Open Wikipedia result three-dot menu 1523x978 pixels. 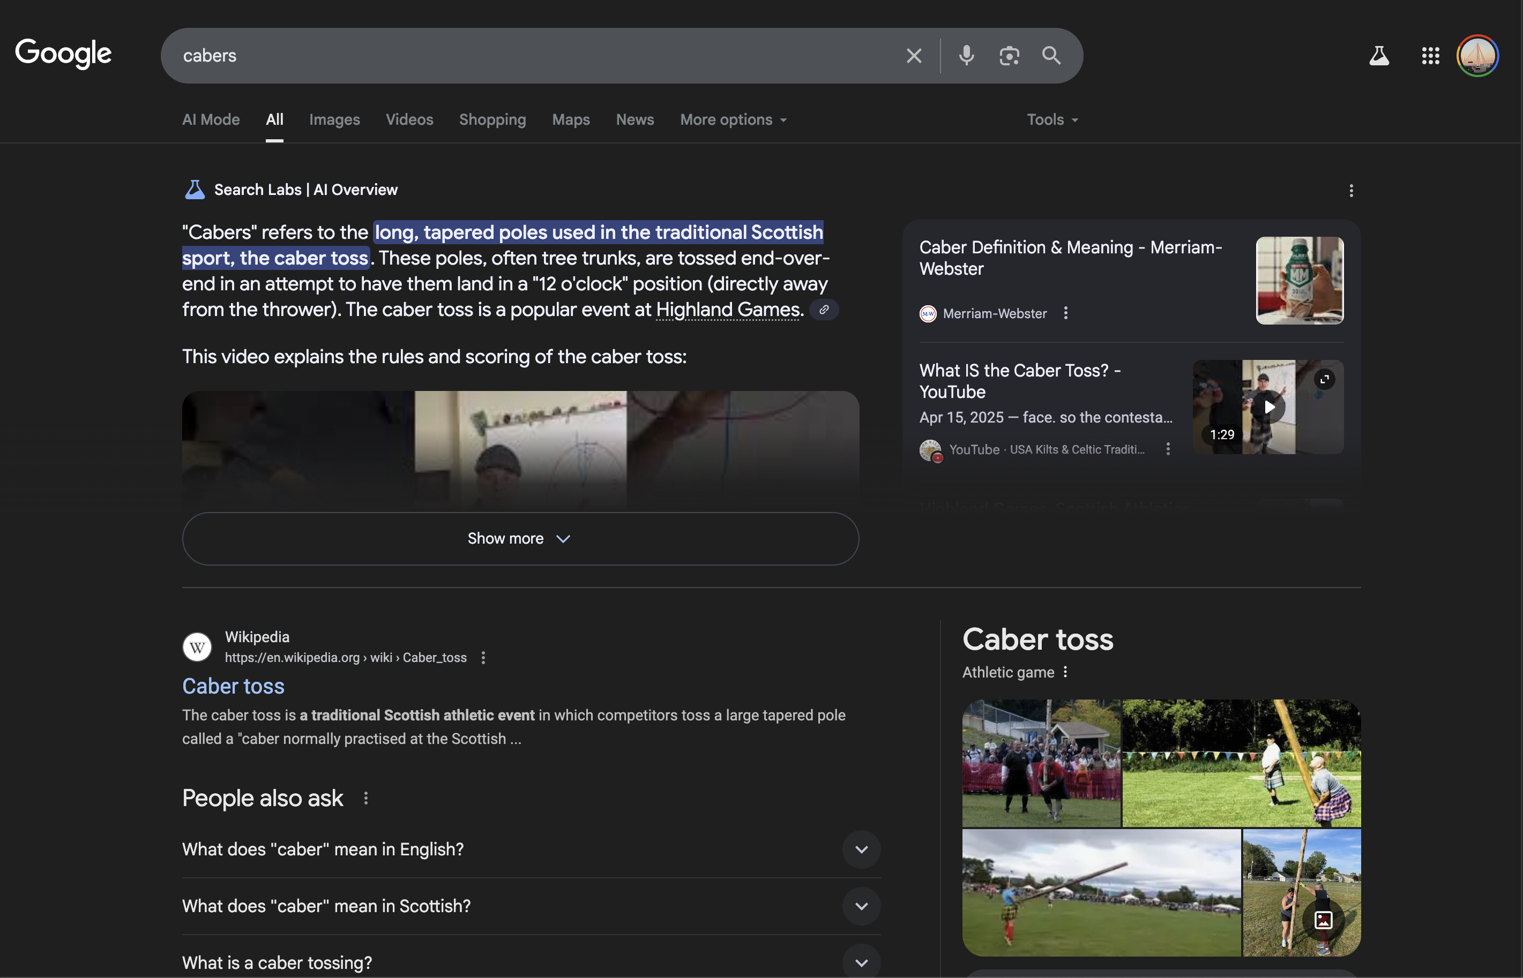click(x=483, y=658)
